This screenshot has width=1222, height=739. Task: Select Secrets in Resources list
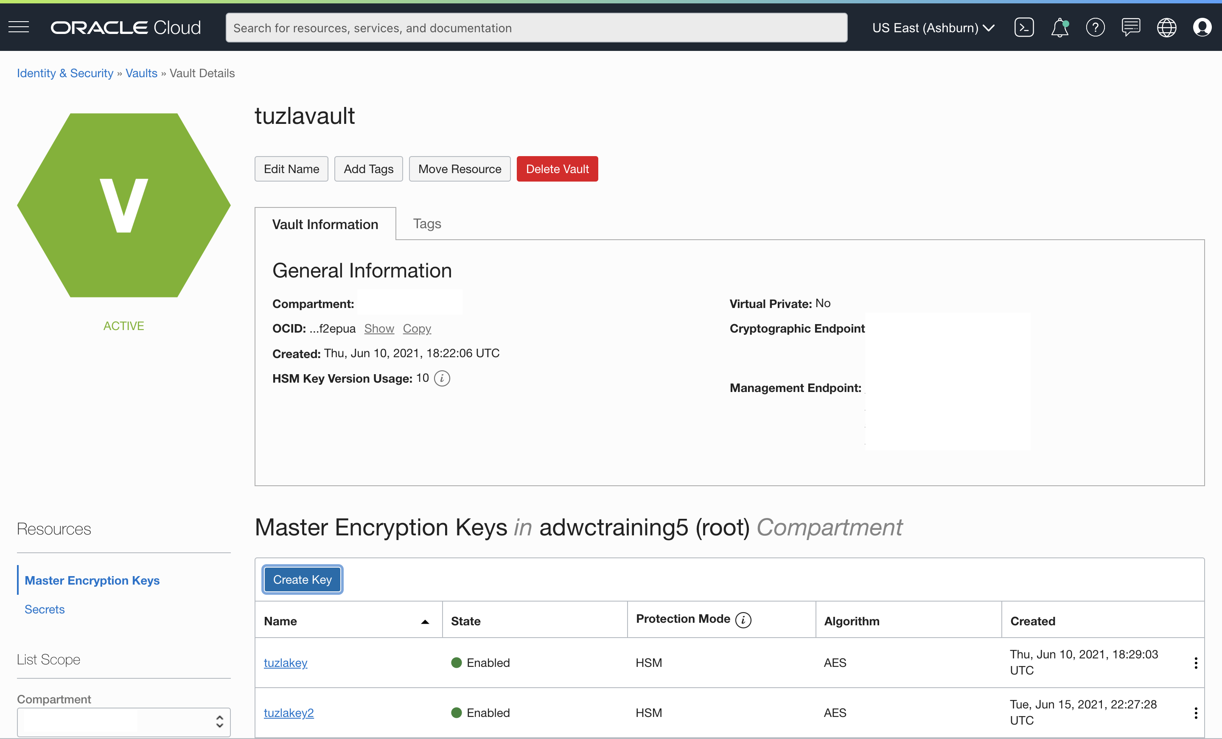coord(45,609)
